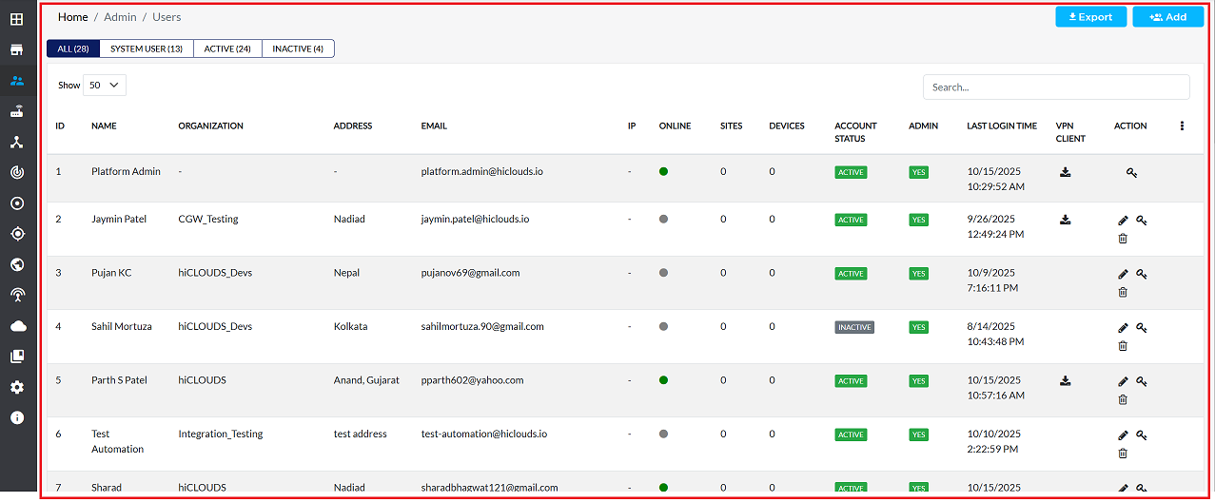Go to Home breadcrumb link
The image size is (1215, 502).
click(x=72, y=17)
